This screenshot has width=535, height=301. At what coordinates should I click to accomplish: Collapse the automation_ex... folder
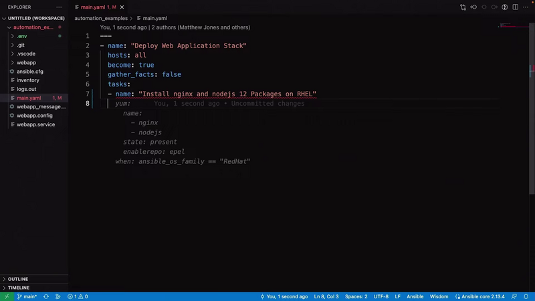coord(34,27)
